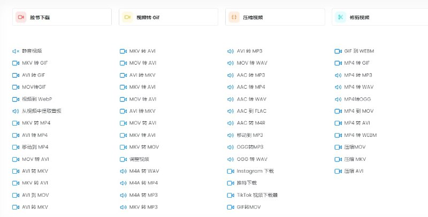Click the yellow 视频转 Gif icon
428x217 pixels.
(127, 17)
